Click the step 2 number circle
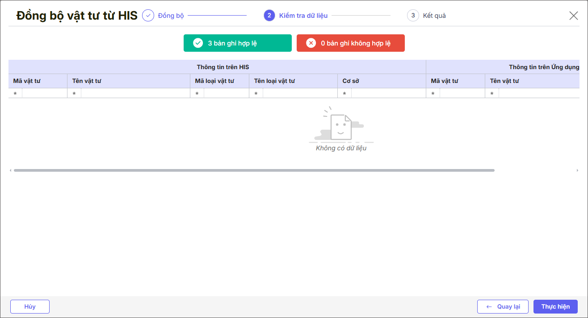 [x=269, y=16]
